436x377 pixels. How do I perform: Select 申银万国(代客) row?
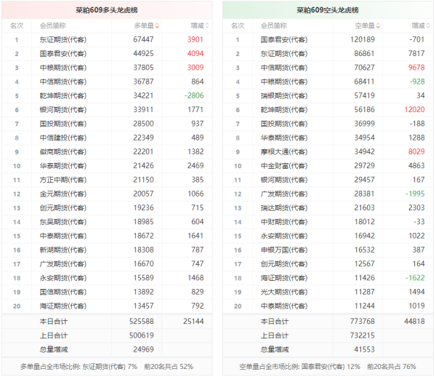[328, 250]
